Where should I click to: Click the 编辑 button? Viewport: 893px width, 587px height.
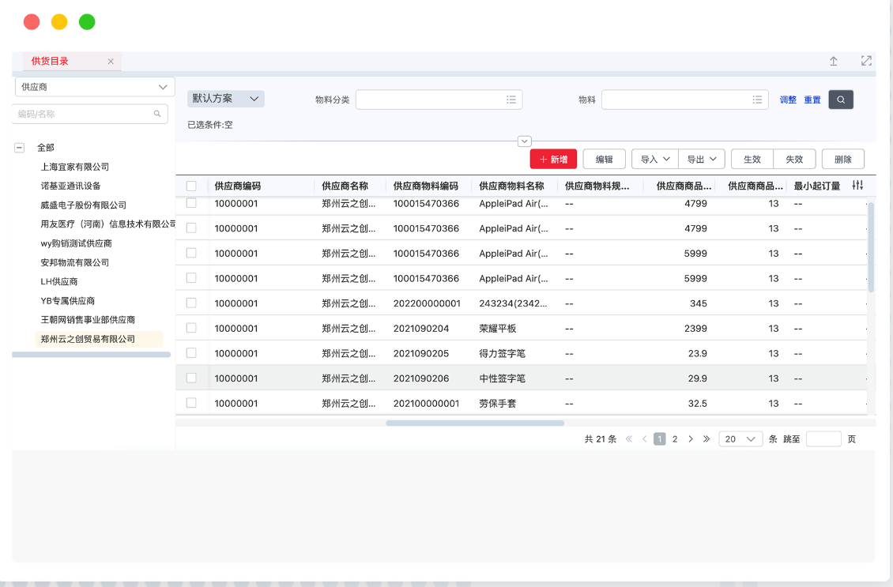click(x=605, y=160)
